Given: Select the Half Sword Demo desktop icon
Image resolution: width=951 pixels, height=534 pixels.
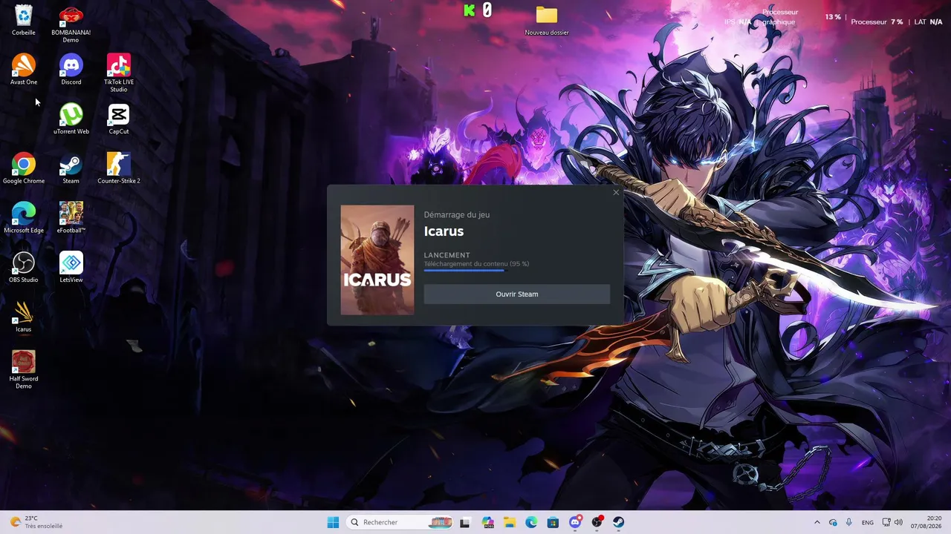Looking at the screenshot, I should tap(24, 370).
